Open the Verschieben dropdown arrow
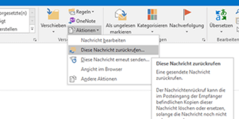The height and width of the screenshot is (119, 239). coord(53,32)
